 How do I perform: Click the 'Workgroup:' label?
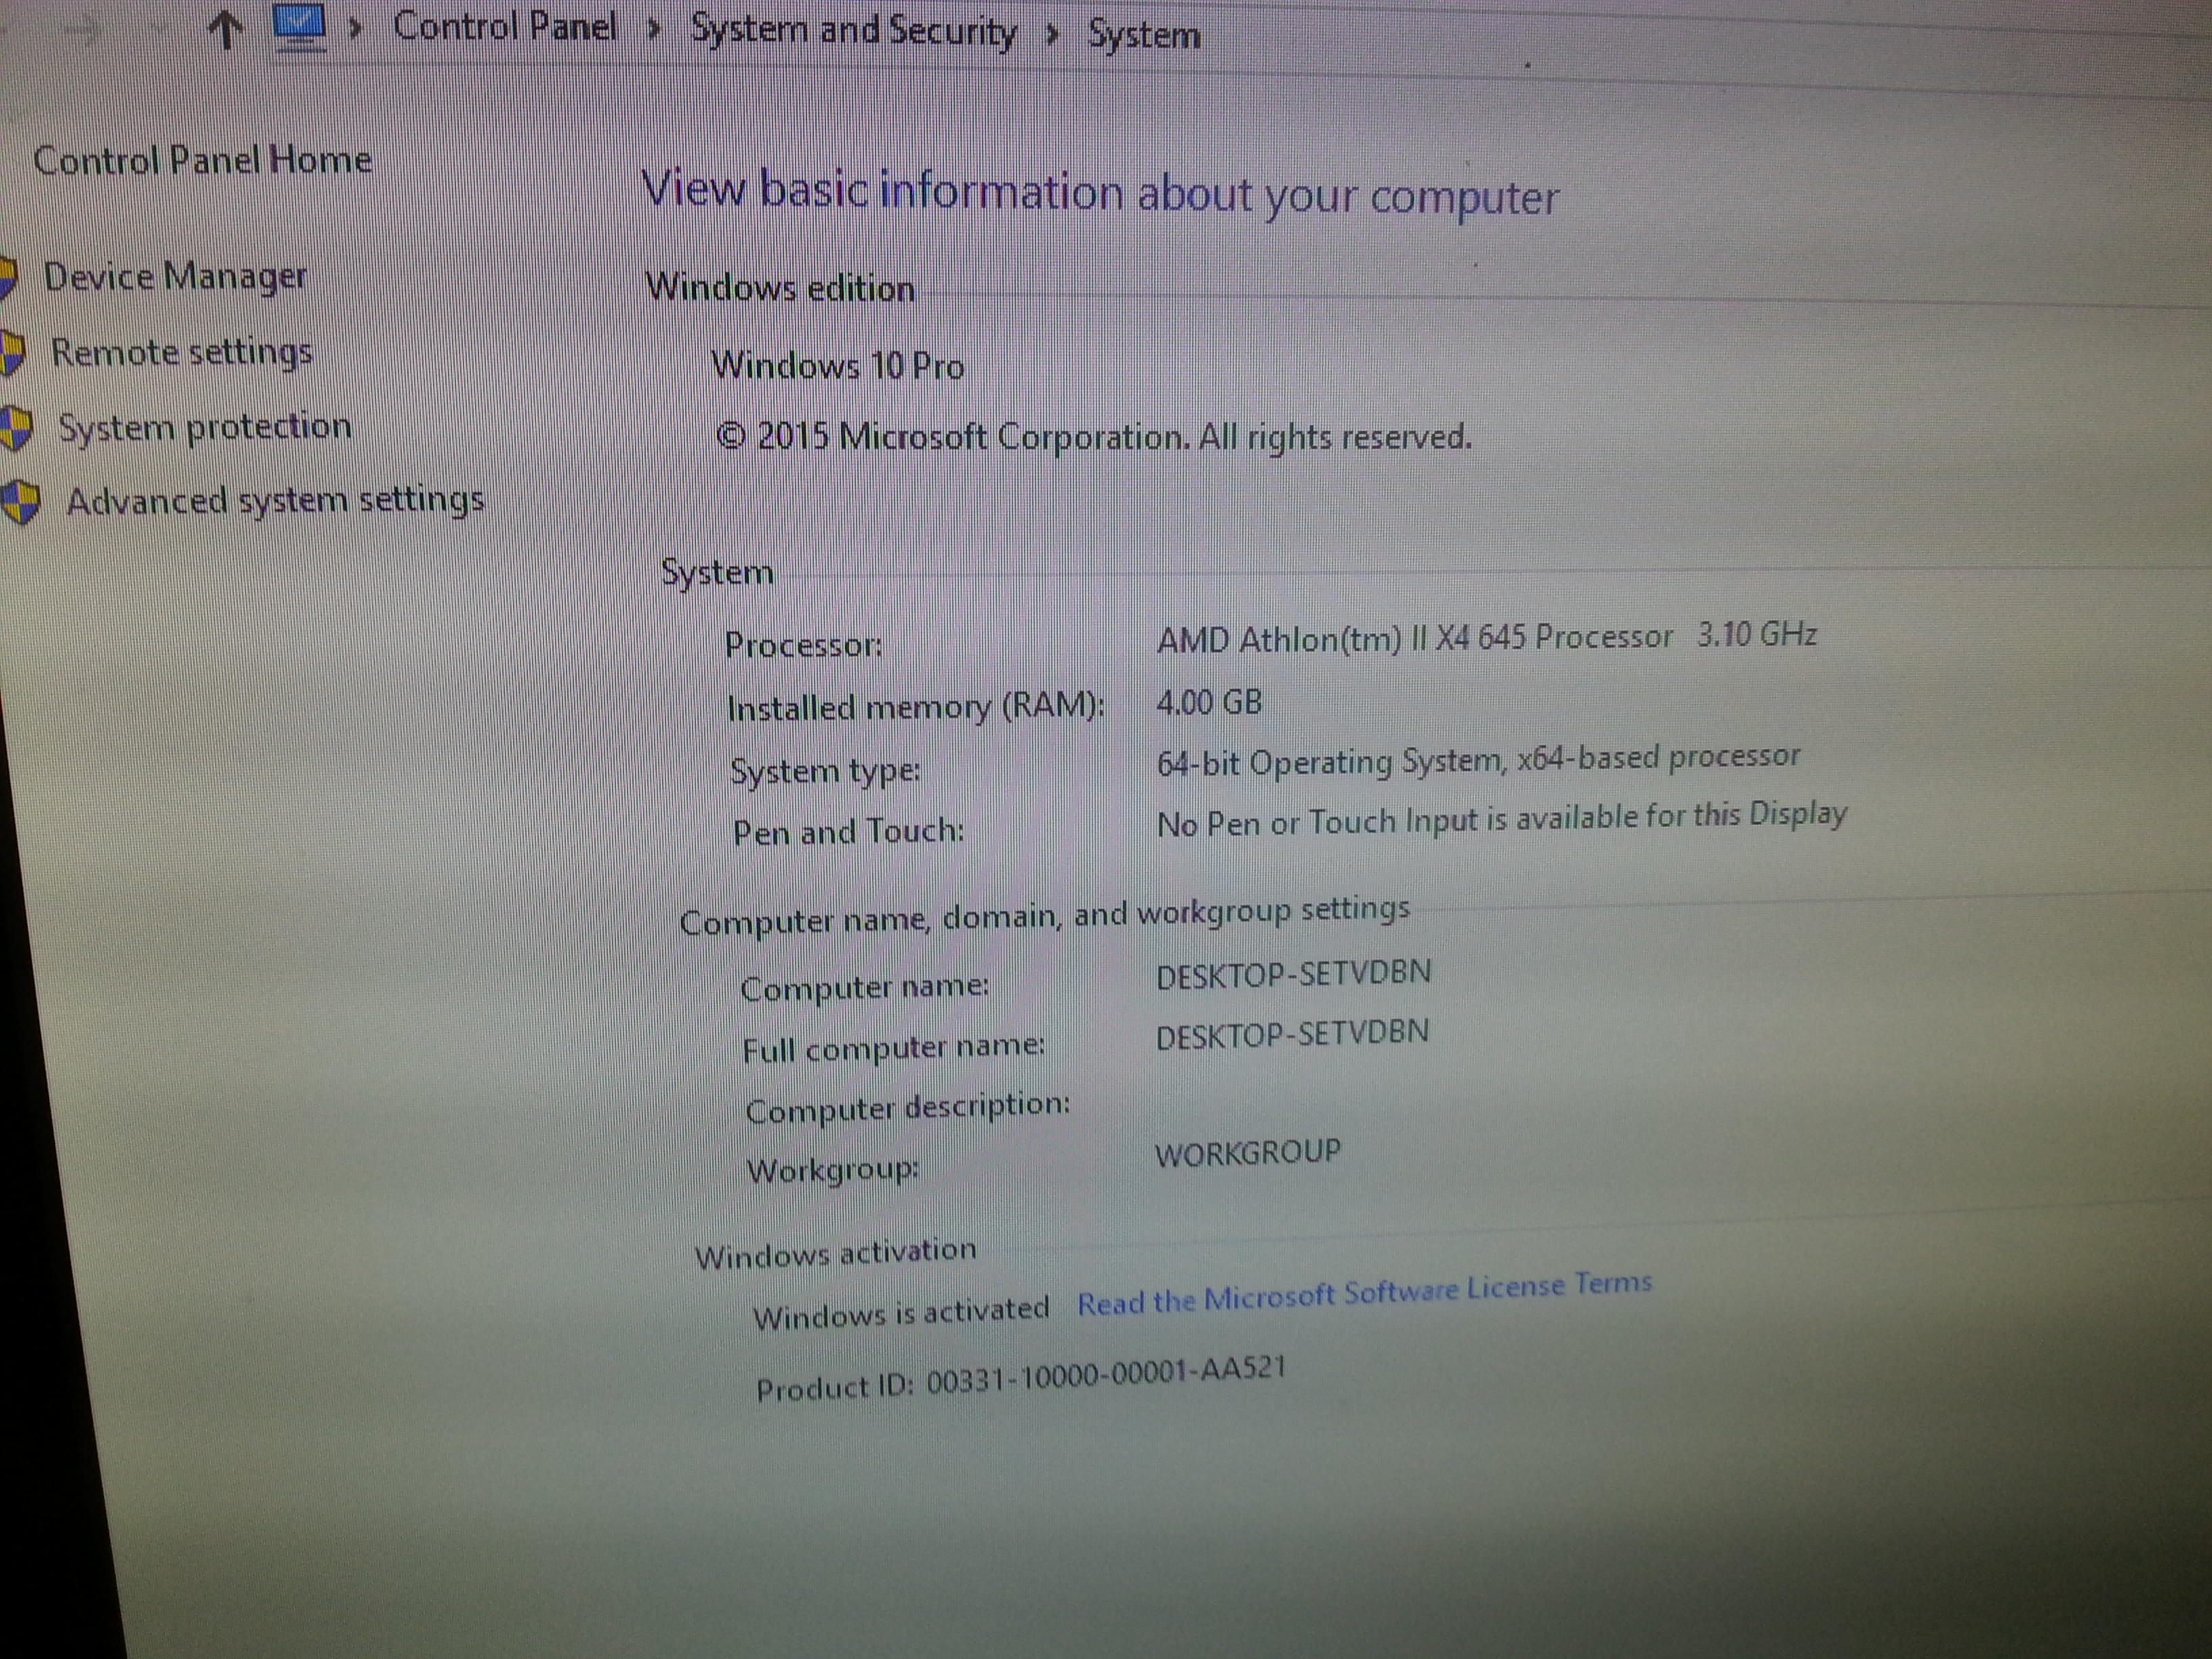832,1169
